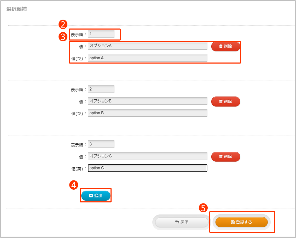Click back arrow icon on 戻る button
Image resolution: width=296 pixels, height=238 pixels.
177,222
